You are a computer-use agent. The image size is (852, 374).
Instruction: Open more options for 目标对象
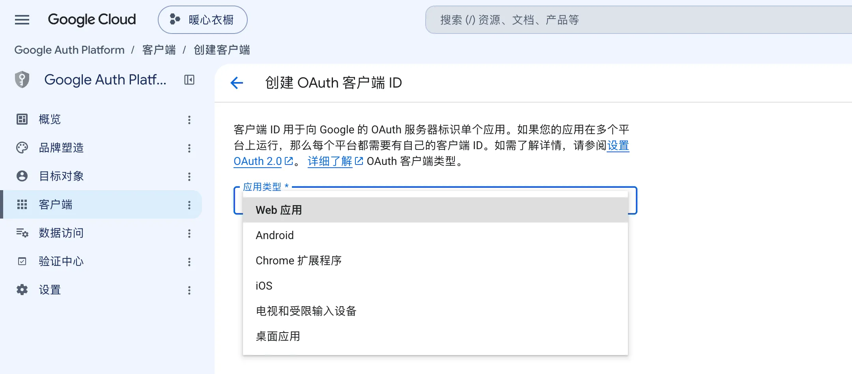(189, 176)
